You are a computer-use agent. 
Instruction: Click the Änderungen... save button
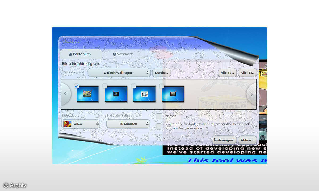tap(224, 140)
